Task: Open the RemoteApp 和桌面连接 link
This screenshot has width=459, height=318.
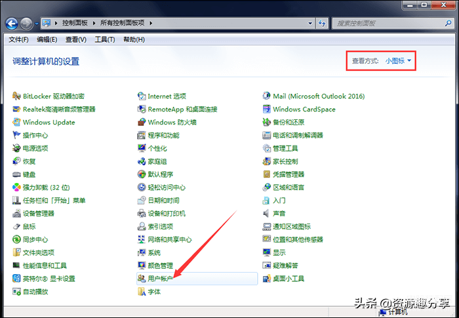Action: tap(183, 109)
